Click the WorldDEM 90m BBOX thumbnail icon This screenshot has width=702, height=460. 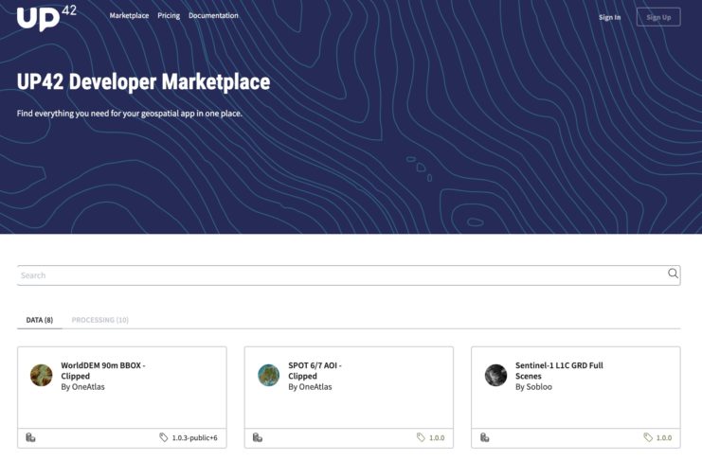pyautogui.click(x=41, y=375)
